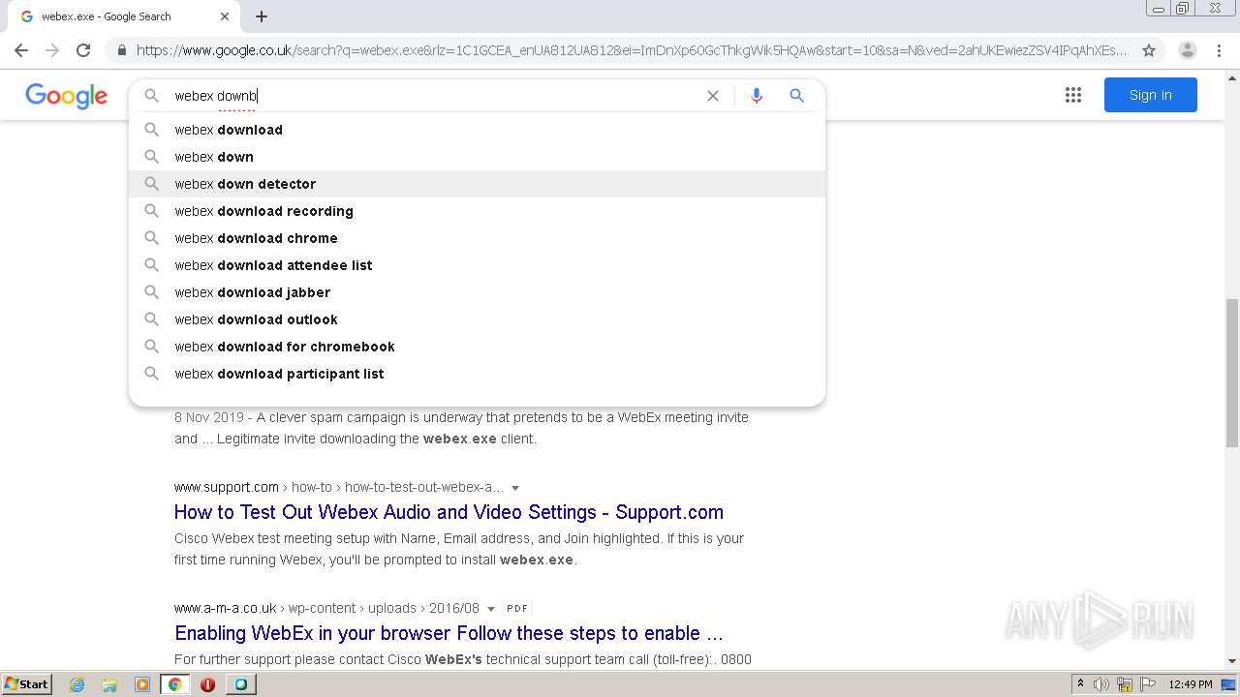Open Action Center flag tray icon

1148,684
